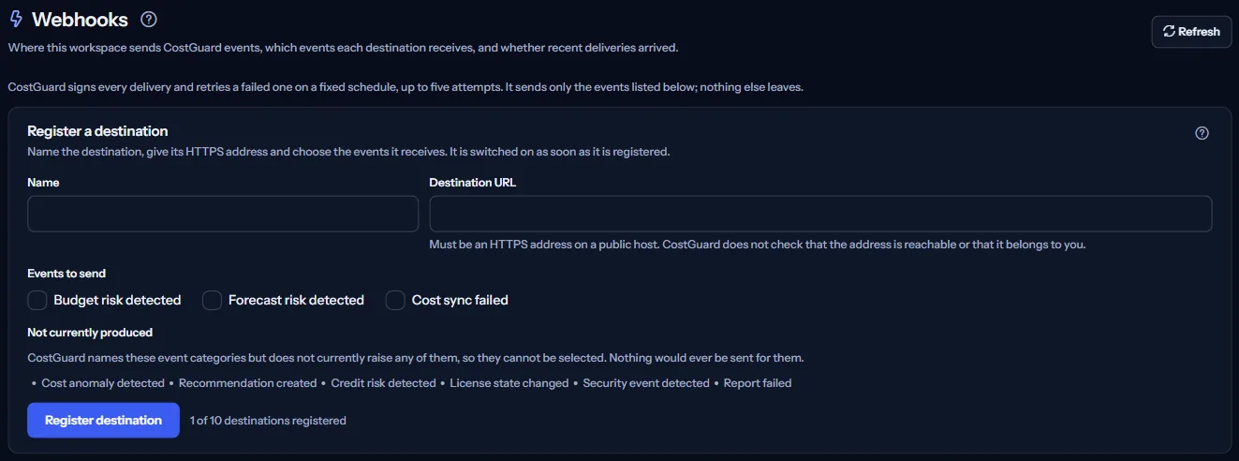Click the Security event detected list item
This screenshot has width=1239, height=461.
tap(646, 383)
